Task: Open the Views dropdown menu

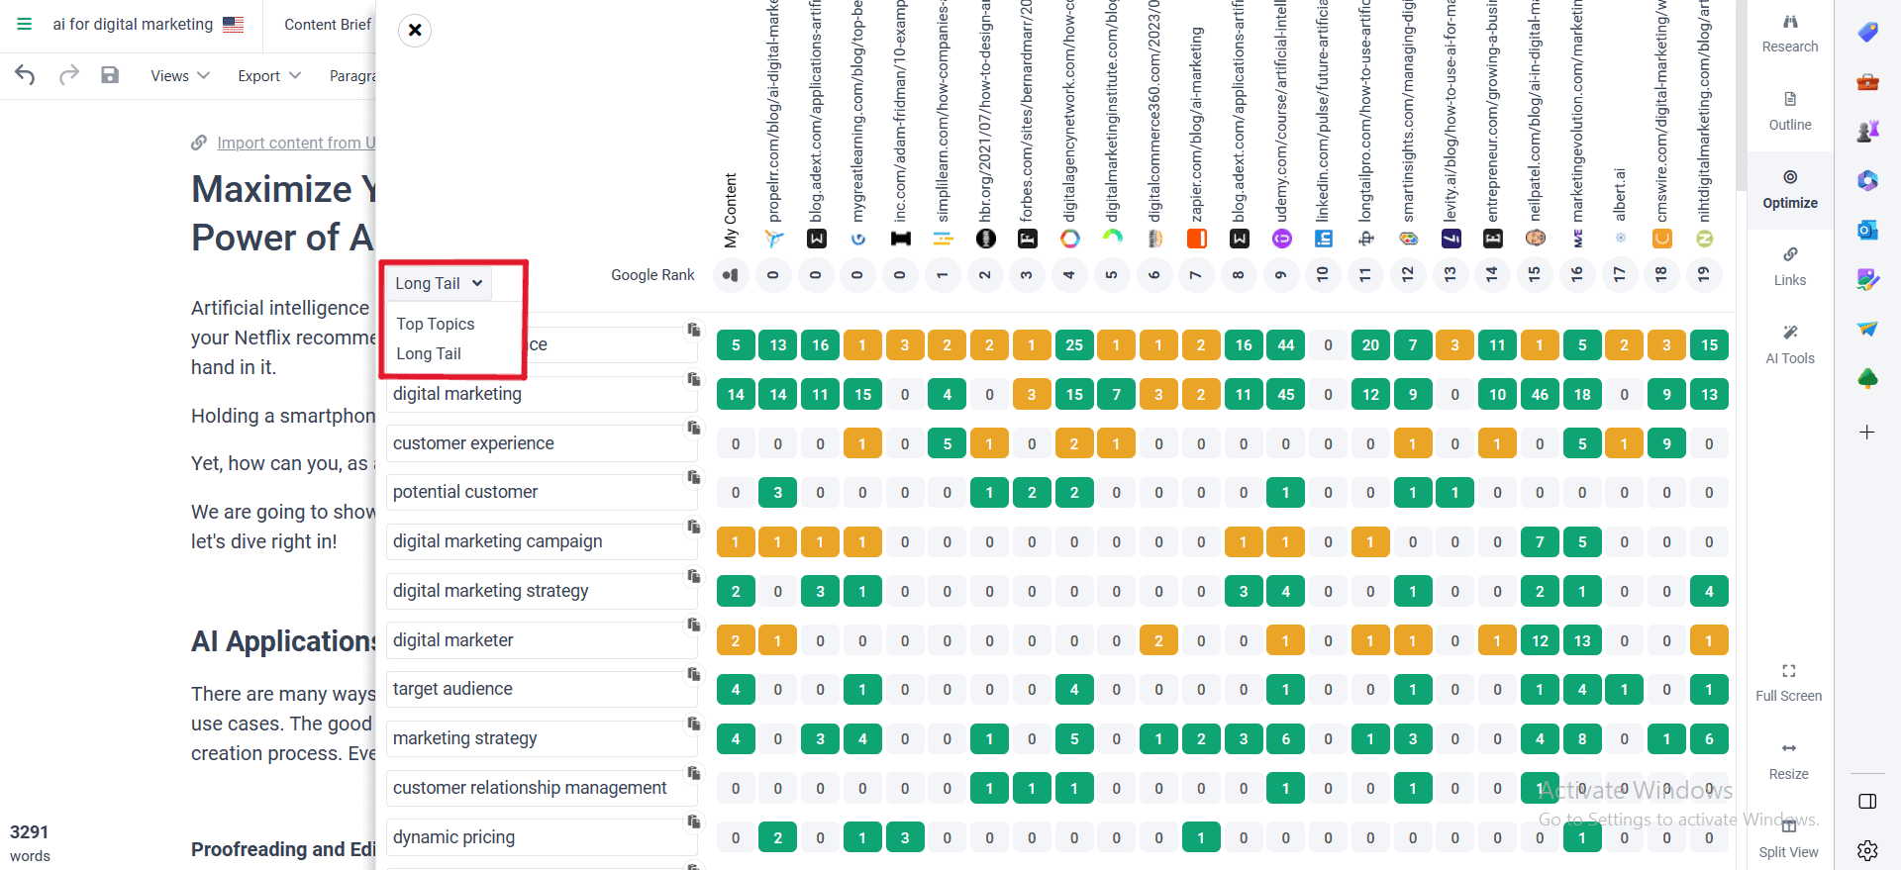Action: 180,76
